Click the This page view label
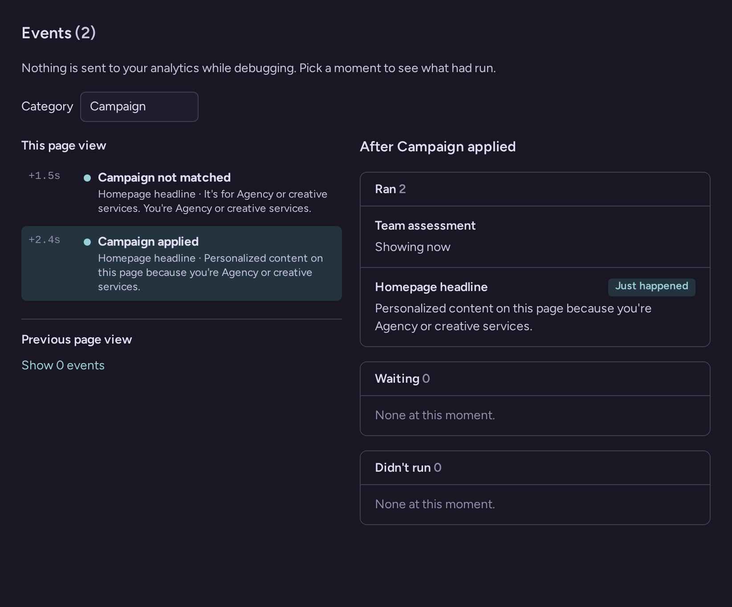Viewport: 732px width, 607px height. (x=64, y=146)
